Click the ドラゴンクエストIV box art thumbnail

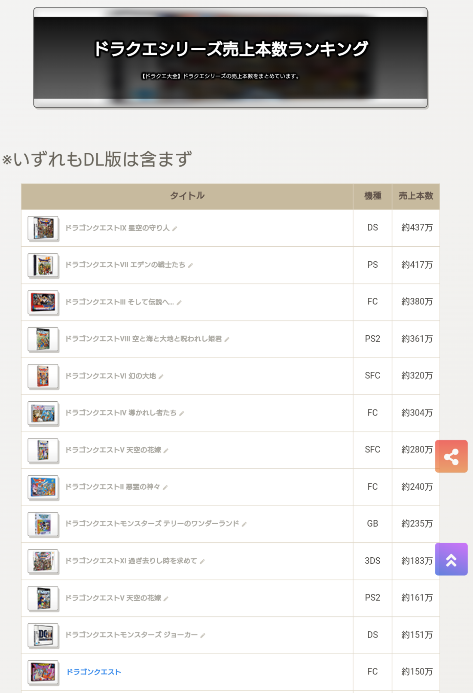tap(43, 413)
